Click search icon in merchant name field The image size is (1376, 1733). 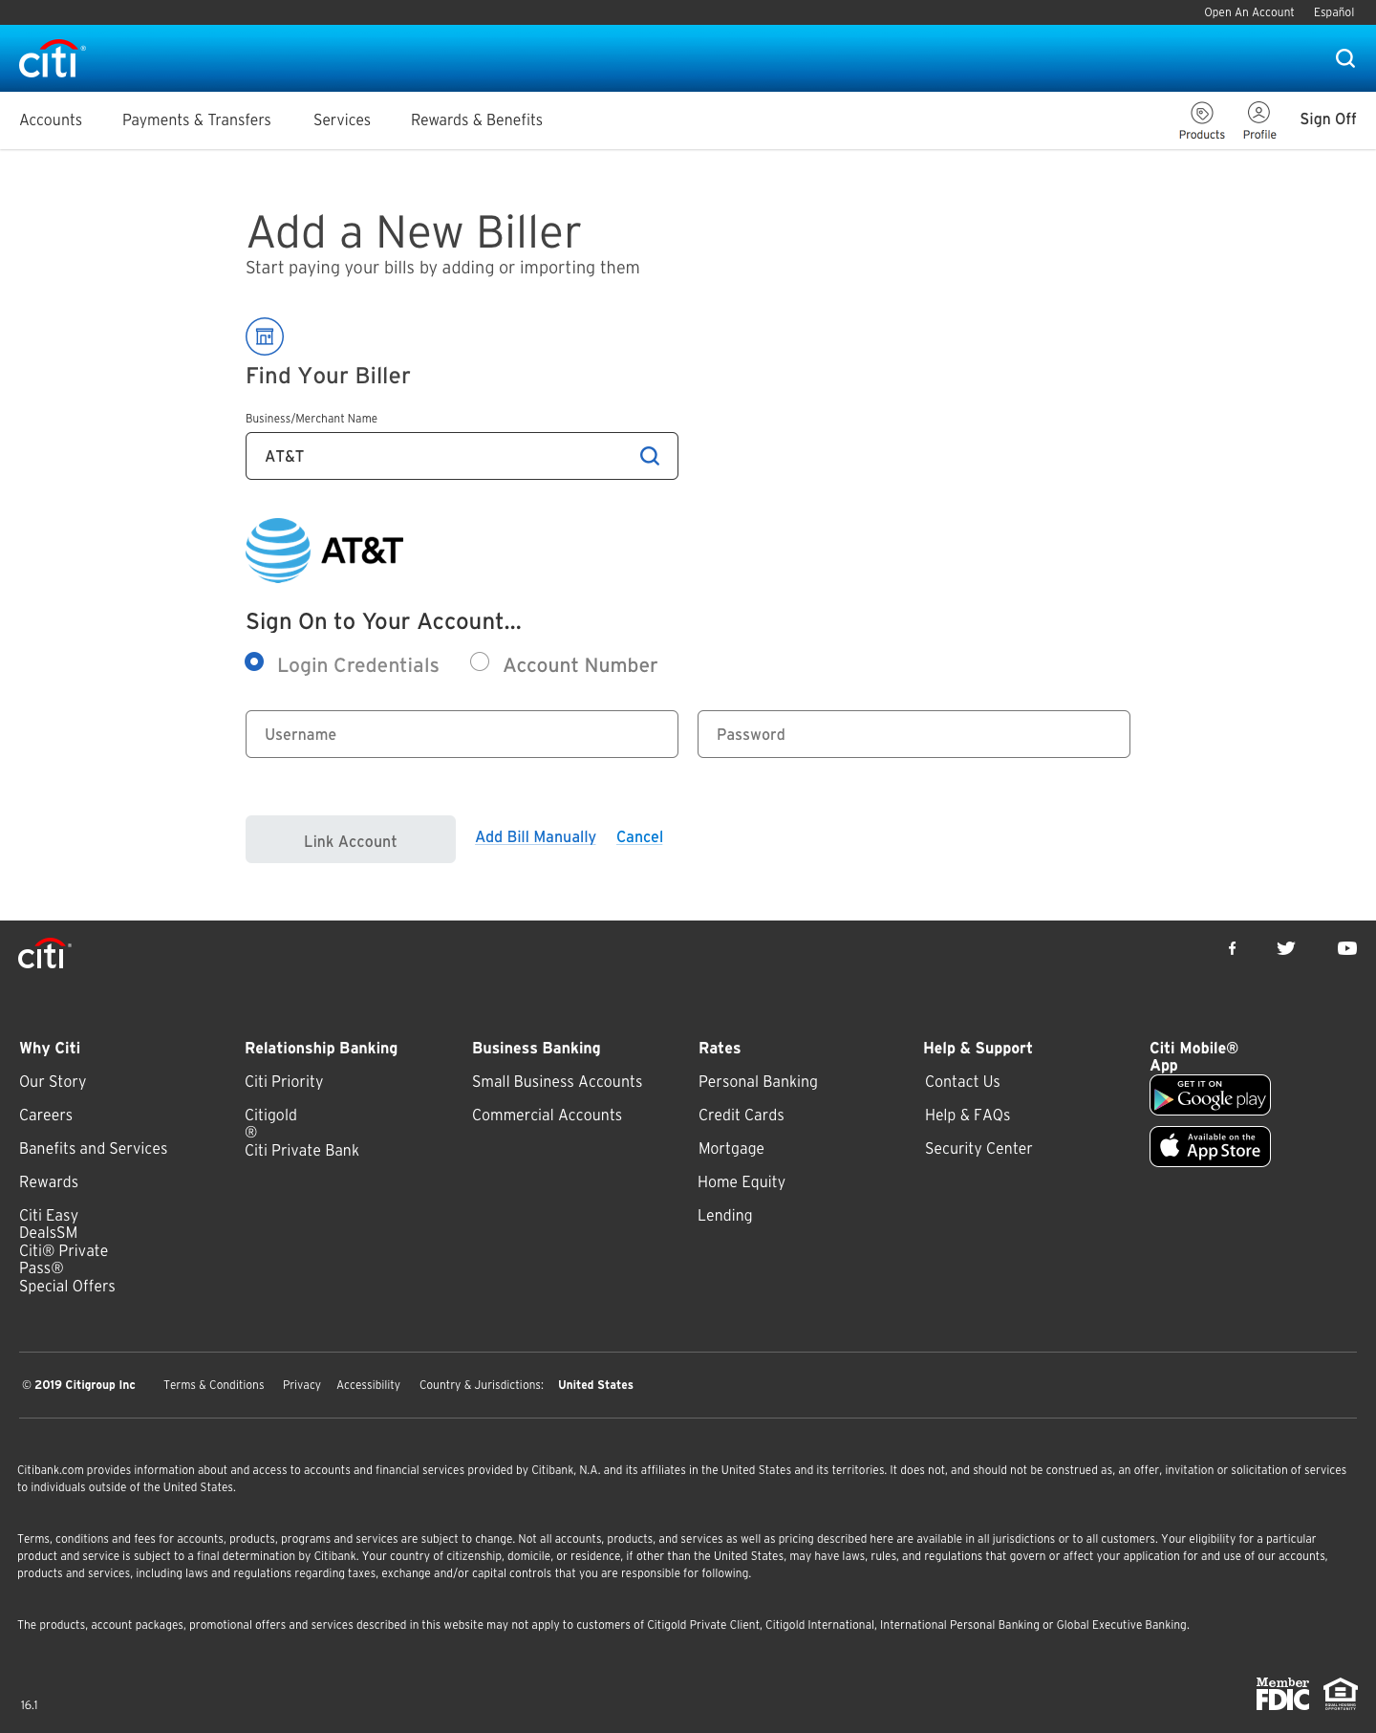pyautogui.click(x=650, y=456)
